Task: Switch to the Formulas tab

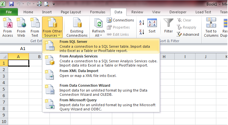Action: (98, 12)
